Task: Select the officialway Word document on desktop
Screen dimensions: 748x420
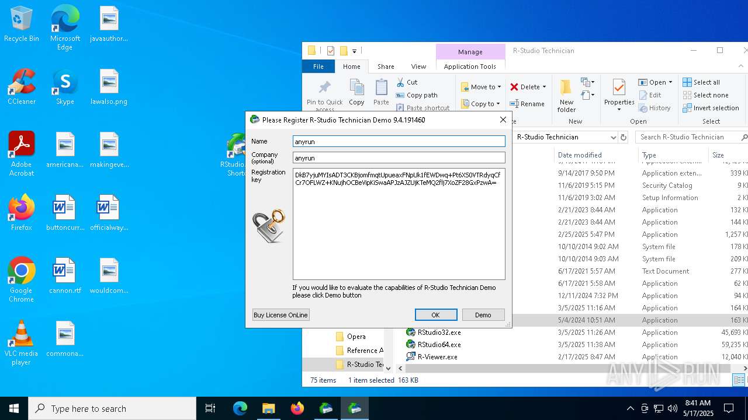Action: pos(109,213)
